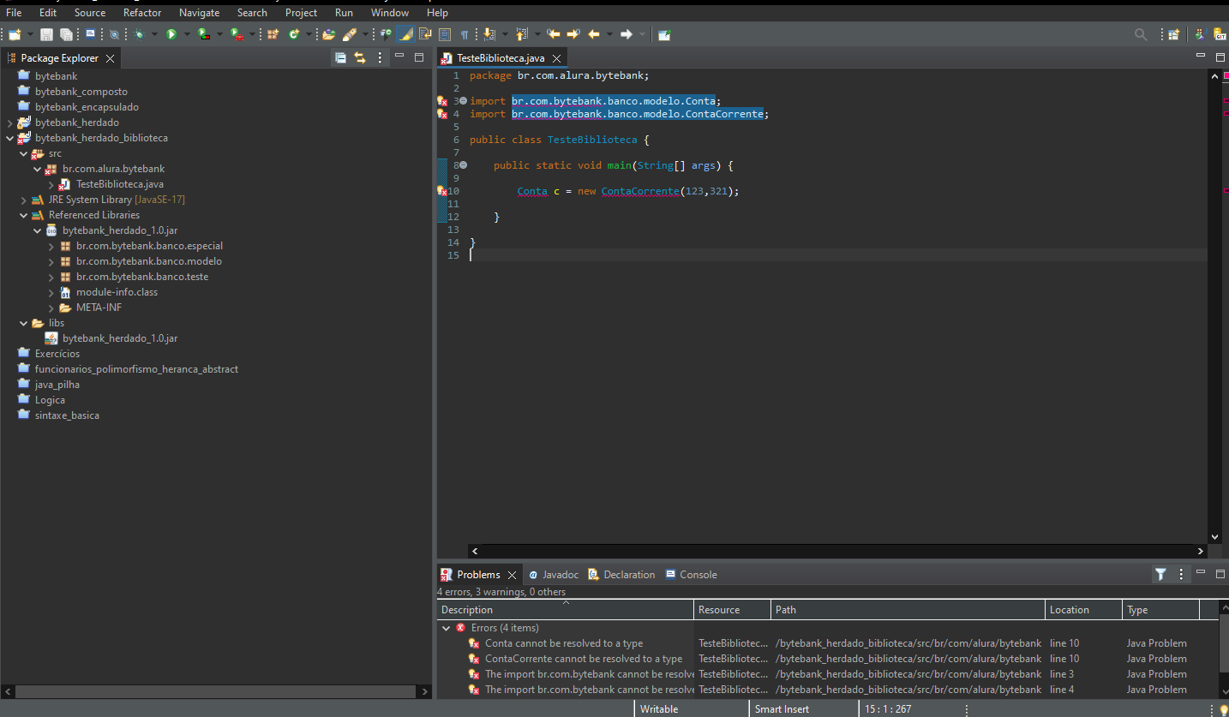Viewport: 1229px width, 717px height.
Task: Click the New Java Package icon
Action: tap(273, 34)
